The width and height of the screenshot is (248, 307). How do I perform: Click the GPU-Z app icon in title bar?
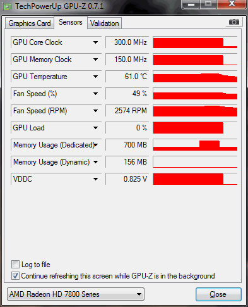(x=8, y=7)
